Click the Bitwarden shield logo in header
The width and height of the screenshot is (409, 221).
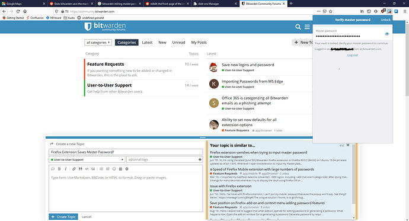click(x=88, y=27)
